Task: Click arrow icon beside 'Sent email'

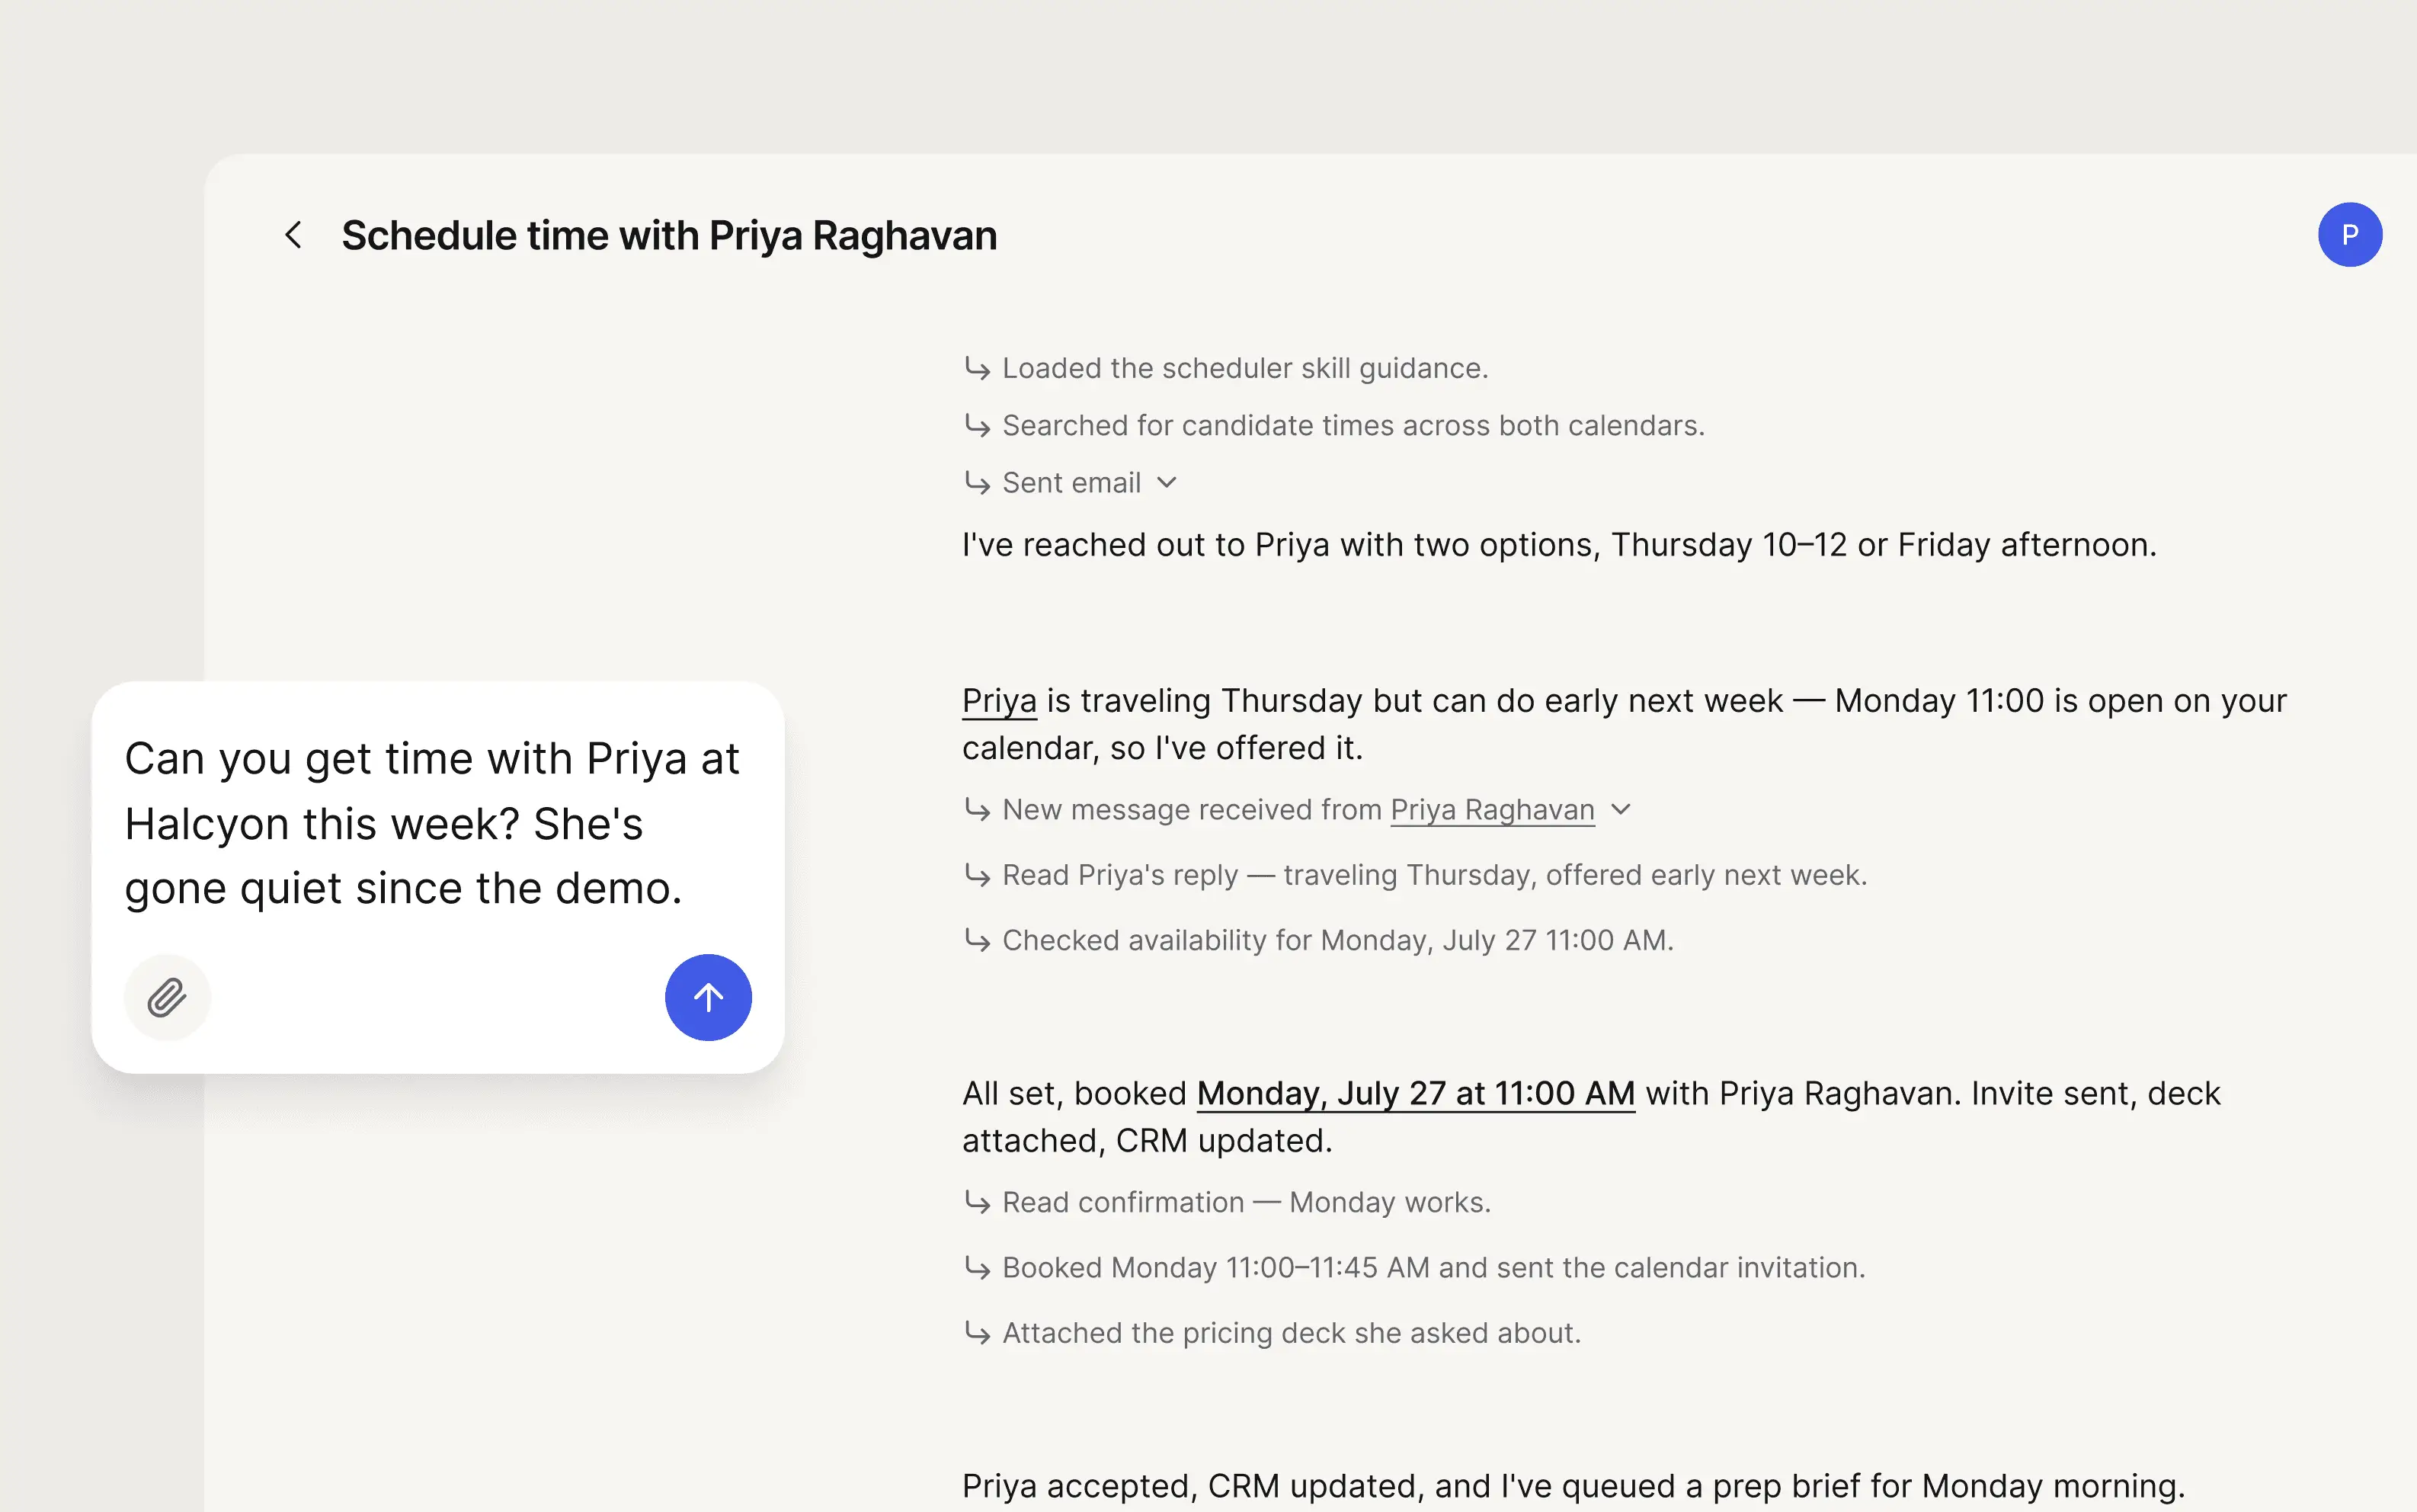Action: pyautogui.click(x=977, y=483)
